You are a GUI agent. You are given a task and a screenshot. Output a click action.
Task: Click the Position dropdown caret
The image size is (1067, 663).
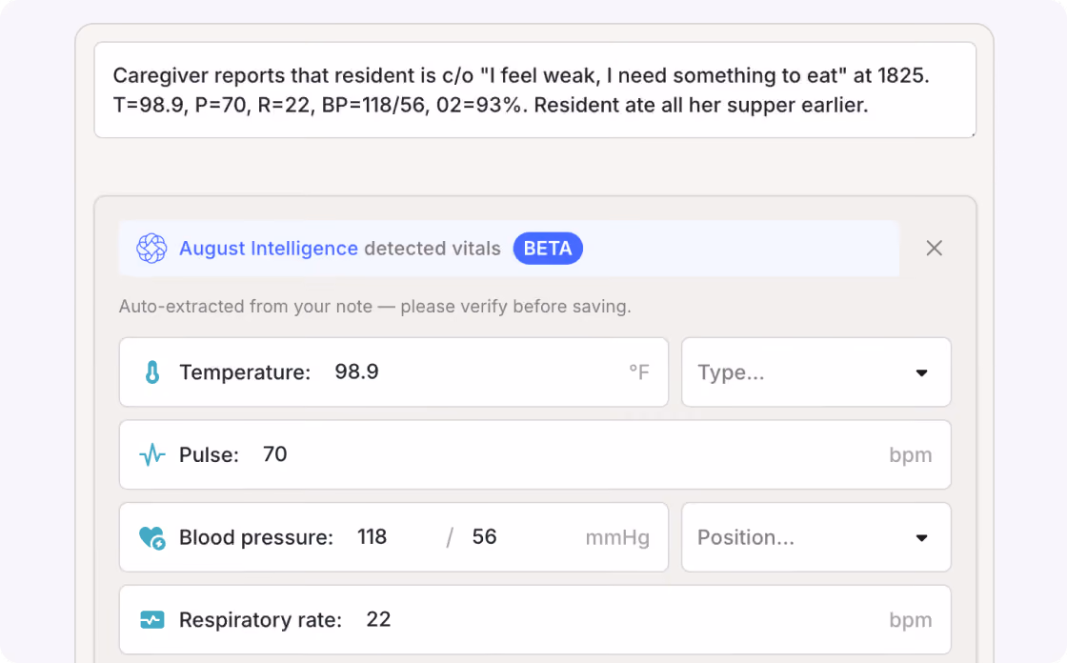click(x=921, y=538)
